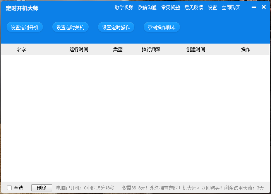This screenshot has width=271, height=194.
Task: Select the 设置定时操作 button
Action: 116,27
